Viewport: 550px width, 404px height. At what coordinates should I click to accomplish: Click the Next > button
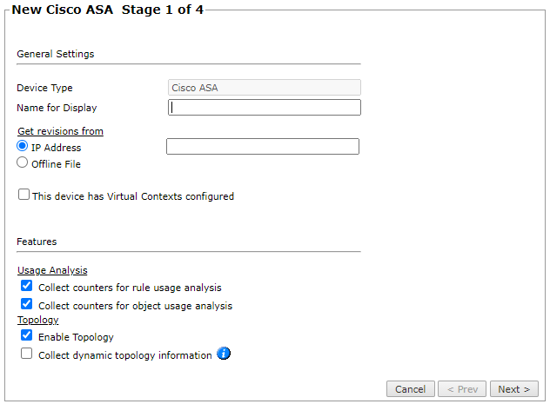coord(513,389)
